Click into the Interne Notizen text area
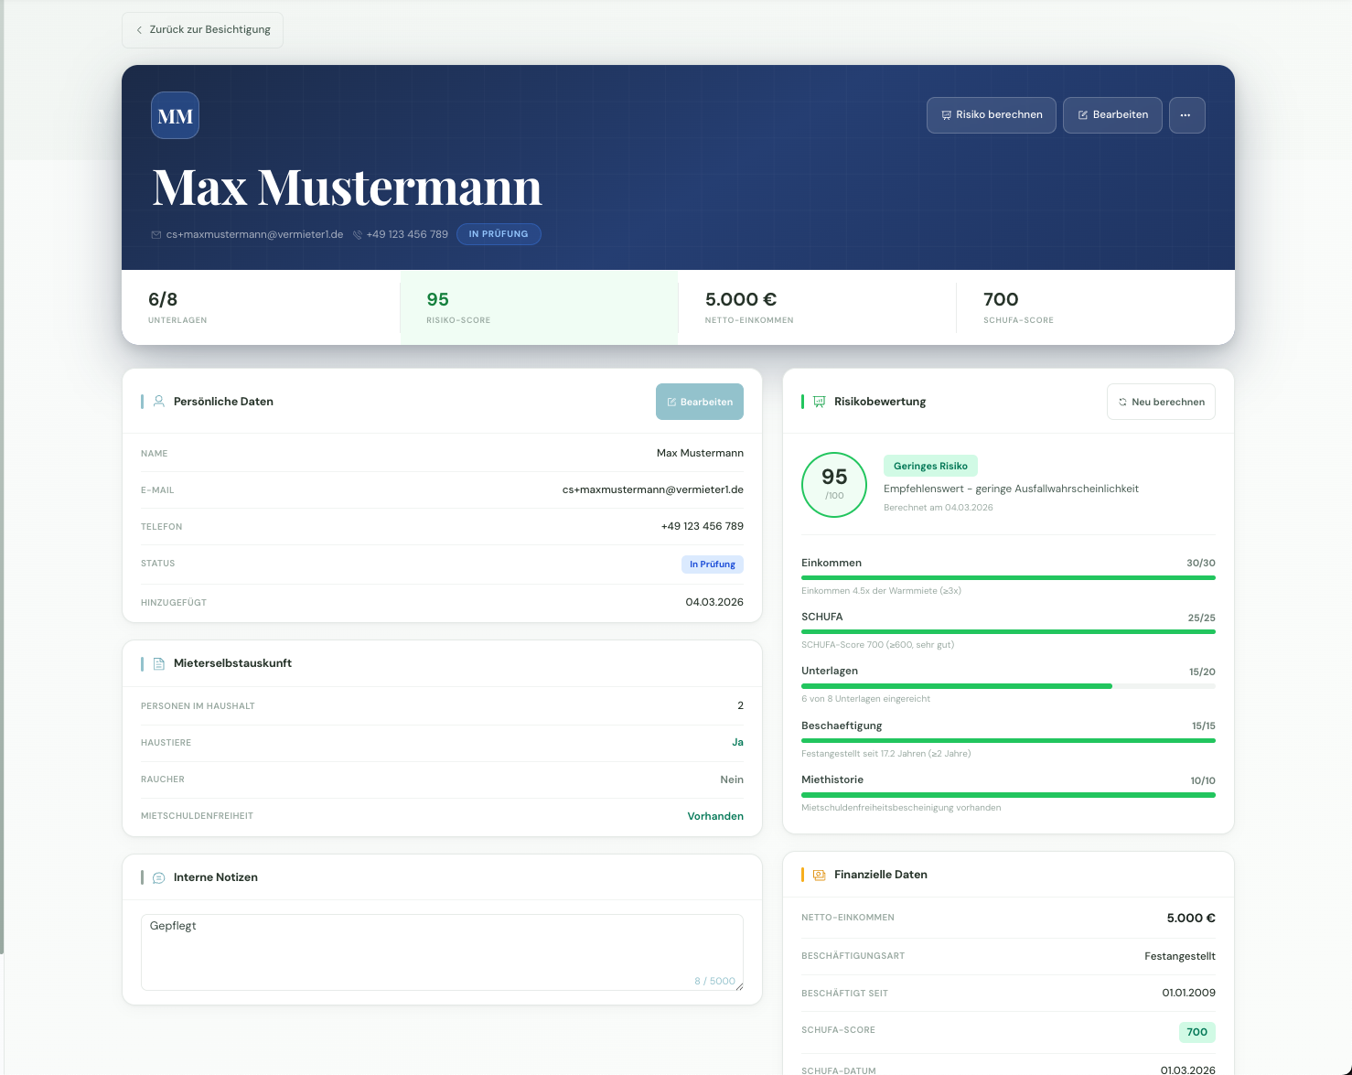 coord(442,951)
